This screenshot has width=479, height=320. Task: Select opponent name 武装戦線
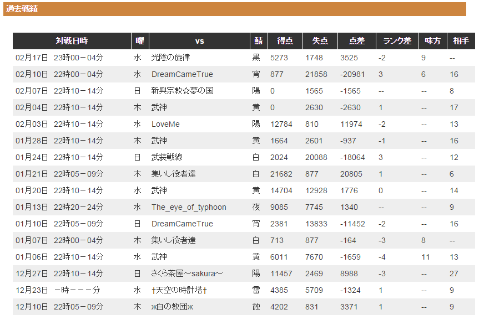pos(167,157)
